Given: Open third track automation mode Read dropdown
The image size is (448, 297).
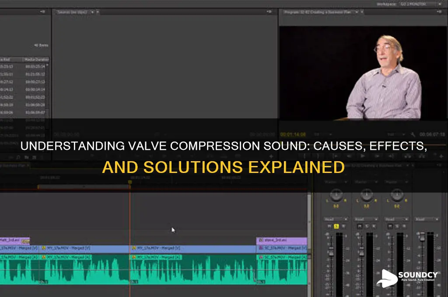Looking at the screenshot, I should click(397, 219).
